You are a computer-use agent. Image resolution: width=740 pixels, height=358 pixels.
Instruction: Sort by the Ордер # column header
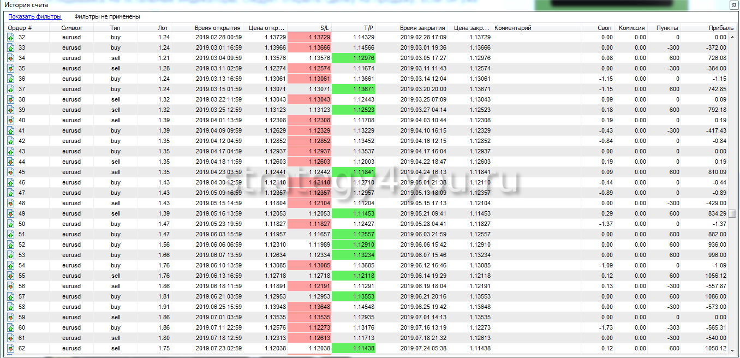point(20,28)
